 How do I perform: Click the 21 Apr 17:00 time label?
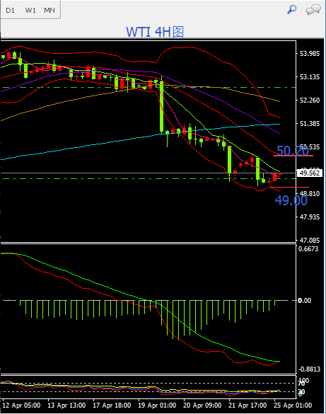point(248,406)
